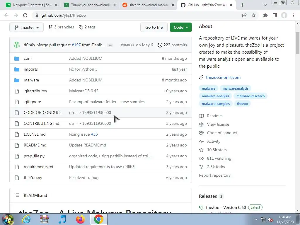Open the share page icon in address bar
300x225 pixels.
click(244, 15)
